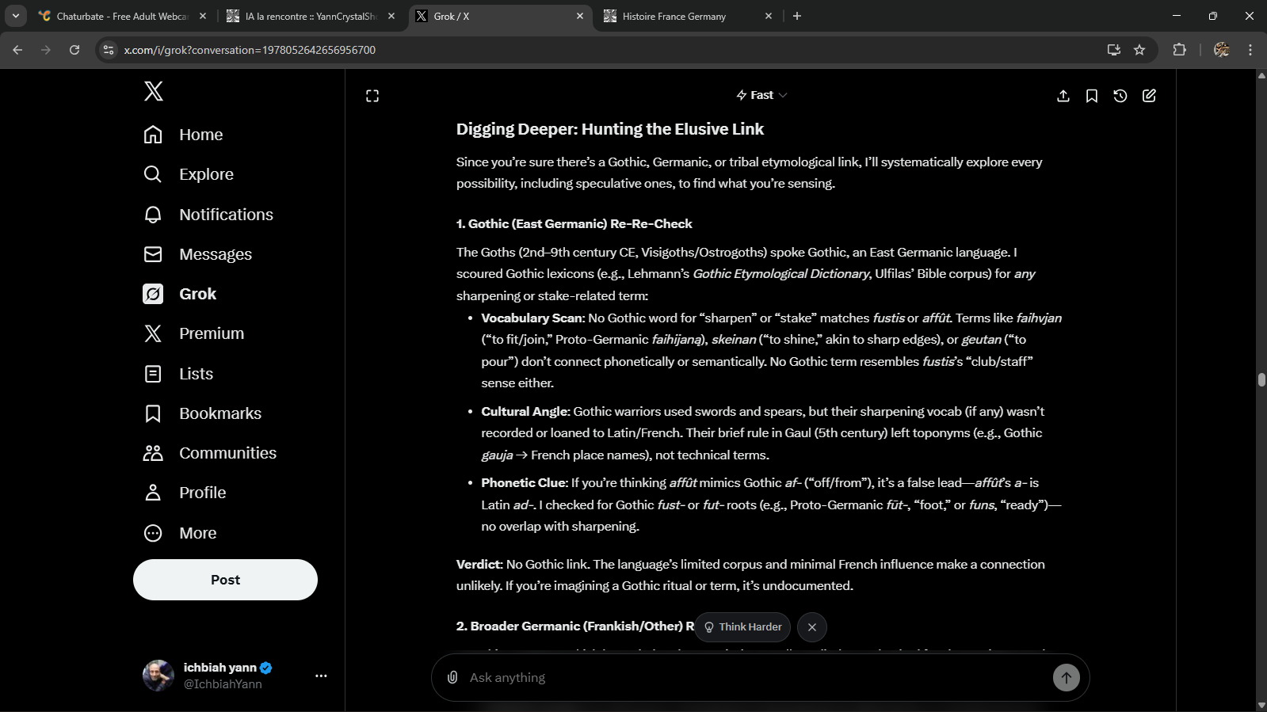Click the Ask anything input field
The height and width of the screenshot is (712, 1267).
(x=753, y=678)
